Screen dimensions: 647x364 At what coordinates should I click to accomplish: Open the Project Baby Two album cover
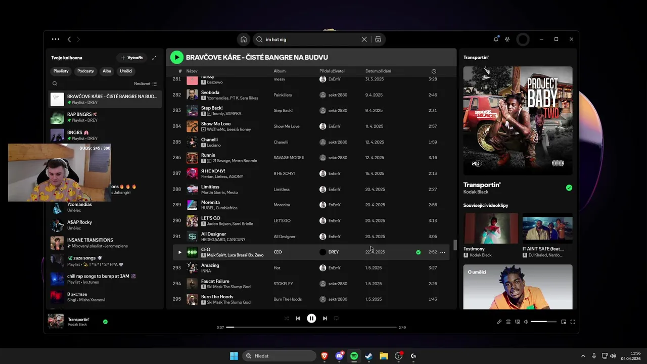click(518, 121)
